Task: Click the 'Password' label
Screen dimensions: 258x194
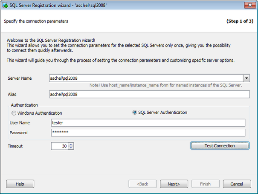Action: (19, 133)
